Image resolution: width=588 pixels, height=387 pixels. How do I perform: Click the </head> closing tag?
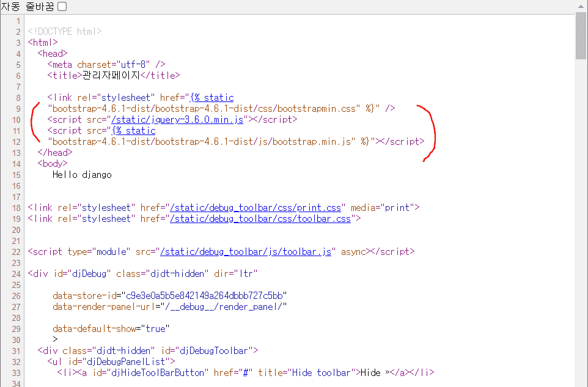coord(55,153)
